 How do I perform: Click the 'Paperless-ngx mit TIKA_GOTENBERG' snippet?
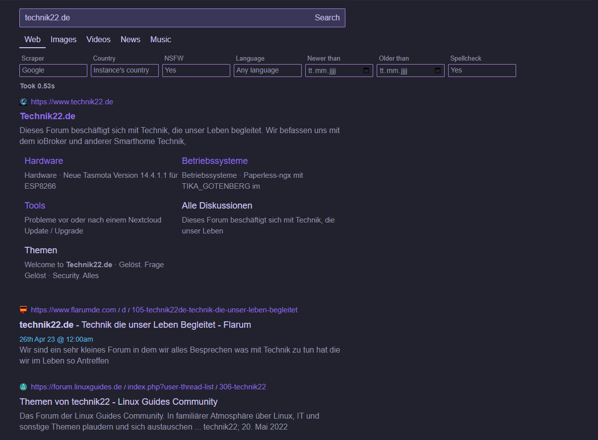pos(243,181)
